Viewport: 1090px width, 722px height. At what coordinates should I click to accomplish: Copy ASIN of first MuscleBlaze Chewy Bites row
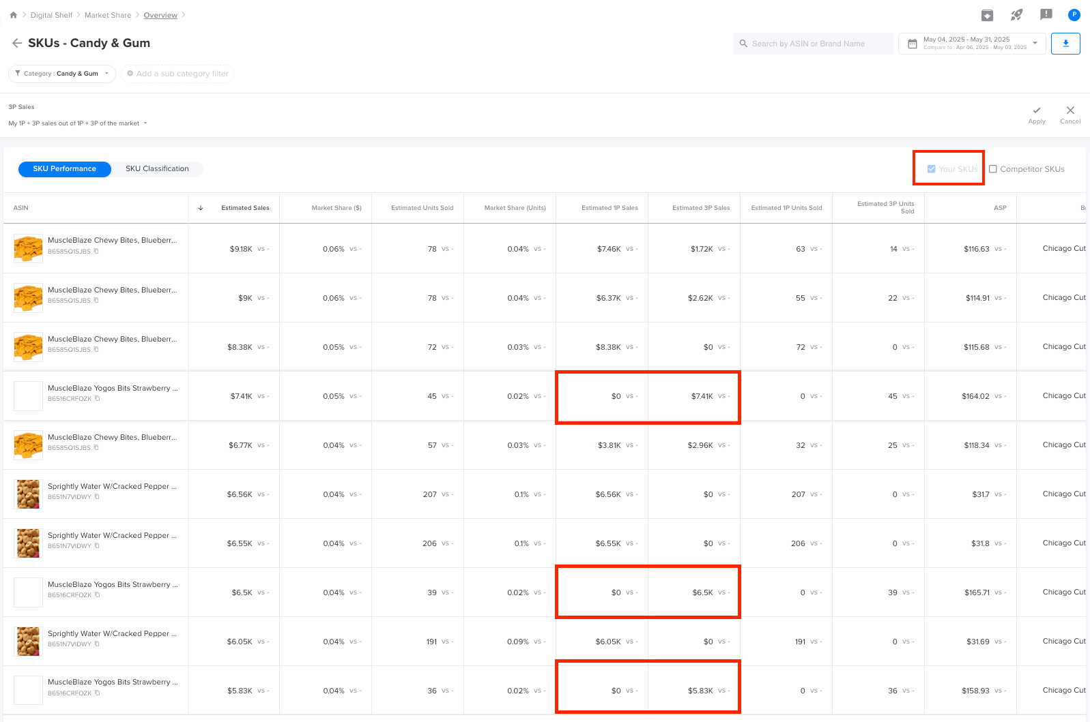point(96,252)
